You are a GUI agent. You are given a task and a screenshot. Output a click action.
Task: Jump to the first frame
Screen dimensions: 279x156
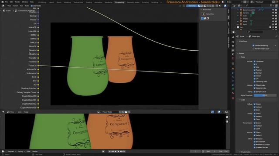109,151
